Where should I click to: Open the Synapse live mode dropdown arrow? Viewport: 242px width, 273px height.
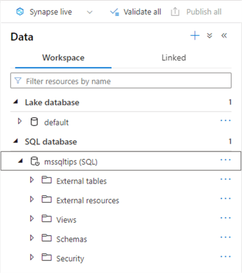[90, 12]
